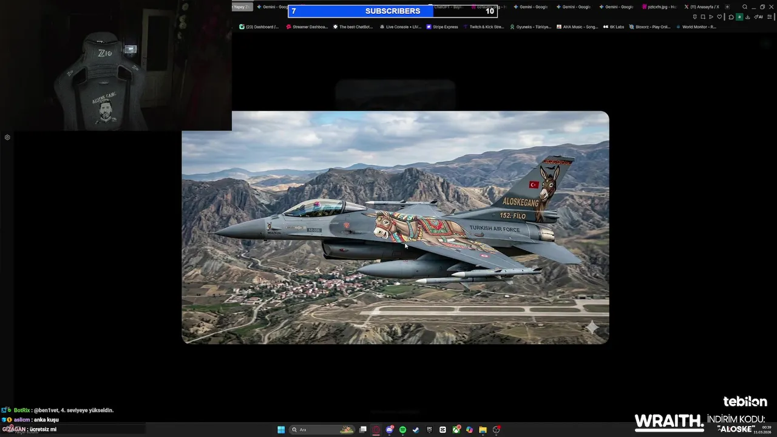
Task: Open the Windows Start menu
Action: tap(281, 430)
